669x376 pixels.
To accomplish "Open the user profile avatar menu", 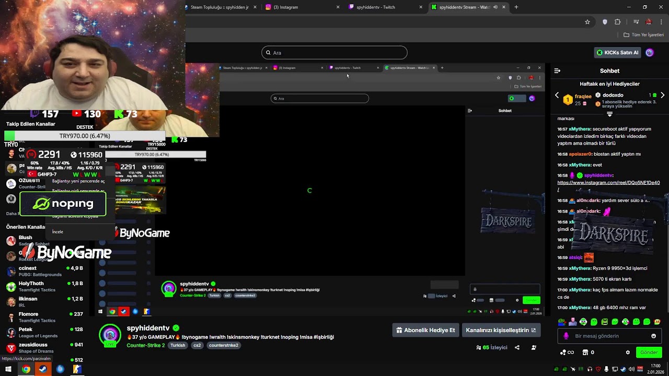I will (x=650, y=52).
